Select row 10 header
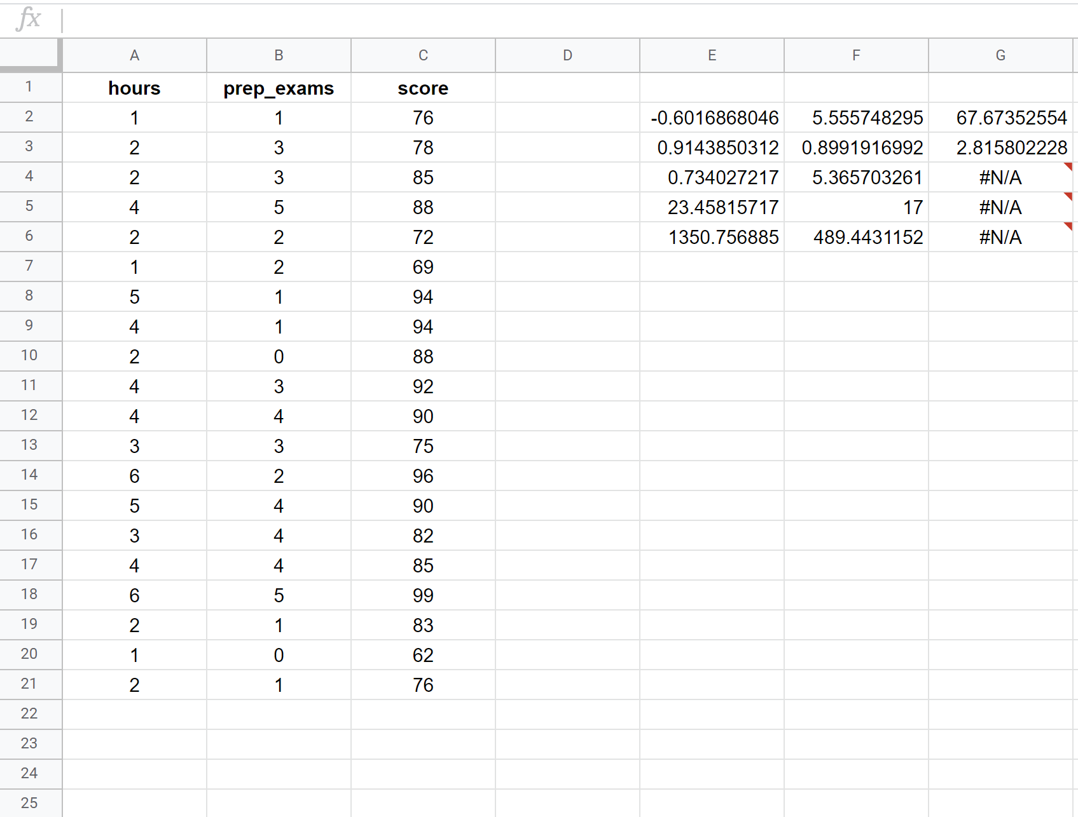1078x817 pixels. pos(31,356)
